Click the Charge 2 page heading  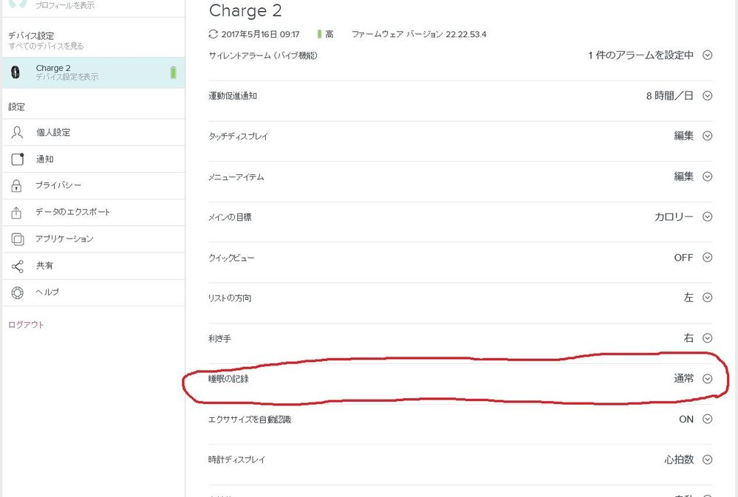point(245,10)
